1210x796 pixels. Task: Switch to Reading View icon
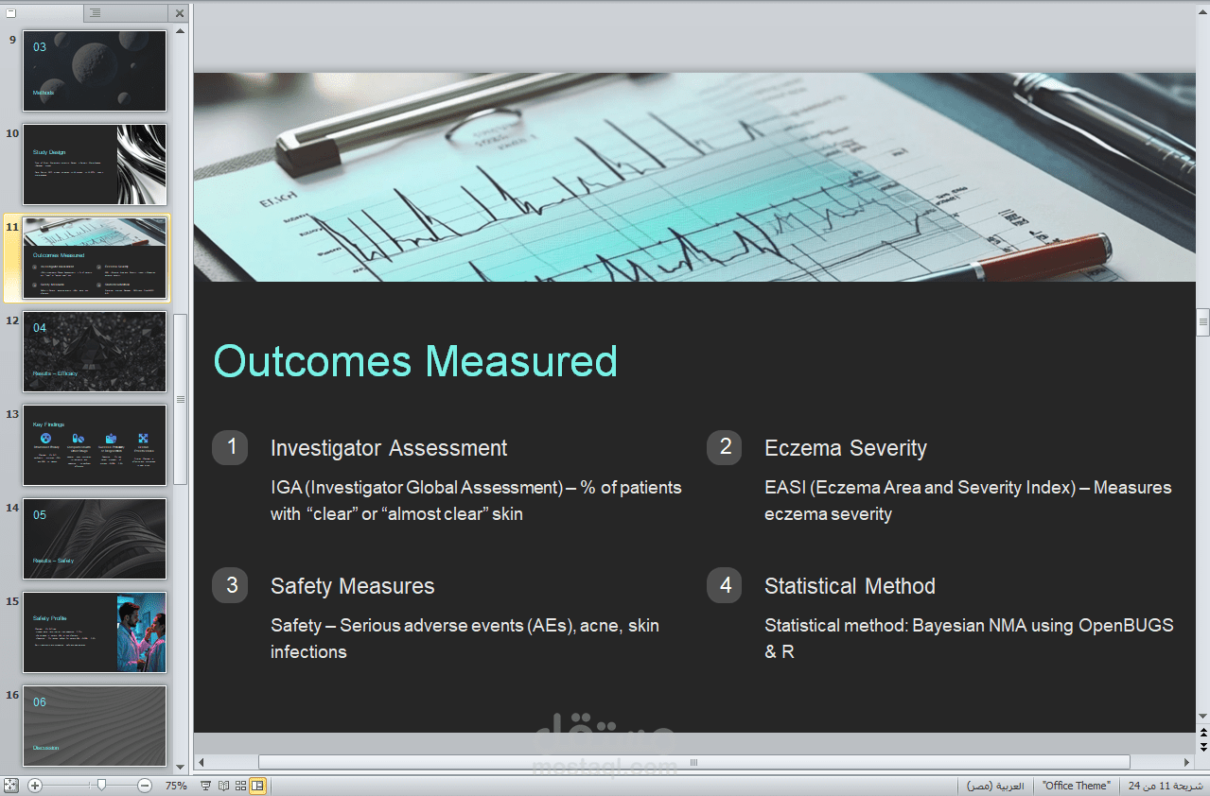[x=224, y=786]
